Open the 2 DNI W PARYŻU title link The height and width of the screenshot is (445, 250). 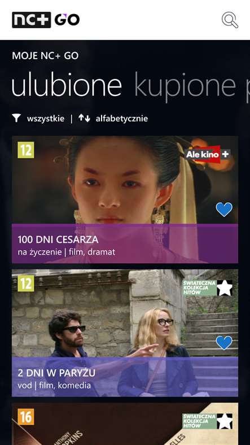pyautogui.click(x=56, y=373)
